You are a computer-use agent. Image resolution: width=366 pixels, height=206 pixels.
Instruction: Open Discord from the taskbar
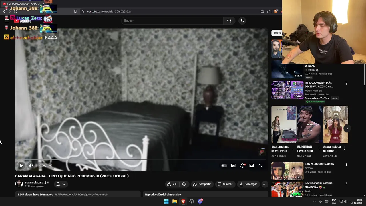[200, 201]
